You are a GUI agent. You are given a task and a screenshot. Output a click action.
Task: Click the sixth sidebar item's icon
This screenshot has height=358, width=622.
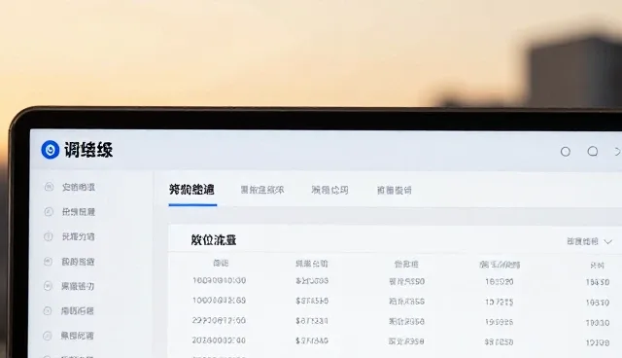(x=48, y=310)
